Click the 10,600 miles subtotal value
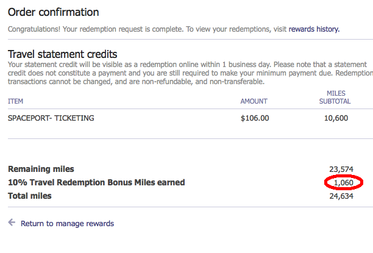This screenshot has height=253, width=373. (336, 118)
